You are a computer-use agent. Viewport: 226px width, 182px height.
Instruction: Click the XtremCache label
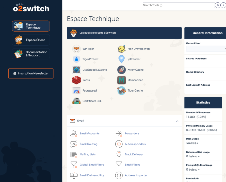point(135,70)
